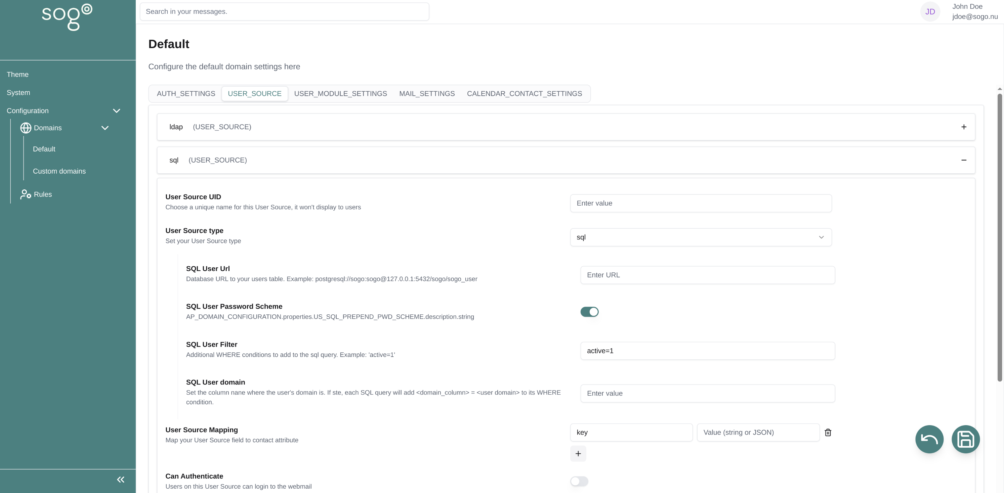Add a new mapping row with plus button
1004x493 pixels.
pyautogui.click(x=578, y=454)
